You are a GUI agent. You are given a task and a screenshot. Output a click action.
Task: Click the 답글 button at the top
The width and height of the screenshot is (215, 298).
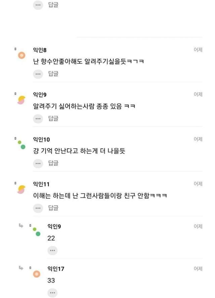pyautogui.click(x=53, y=5)
